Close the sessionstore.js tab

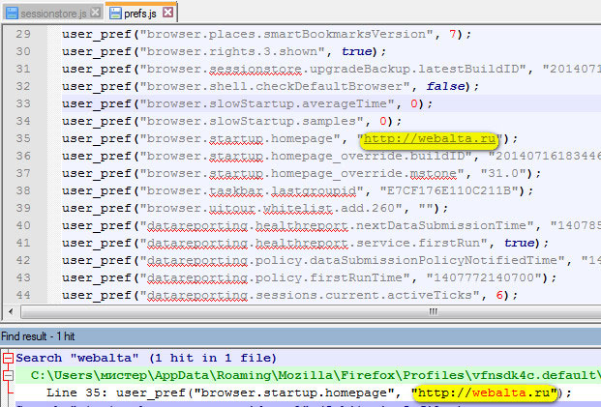click(x=97, y=15)
